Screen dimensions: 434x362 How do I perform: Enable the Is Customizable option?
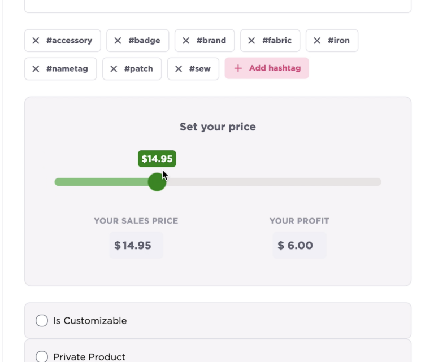[42, 321]
